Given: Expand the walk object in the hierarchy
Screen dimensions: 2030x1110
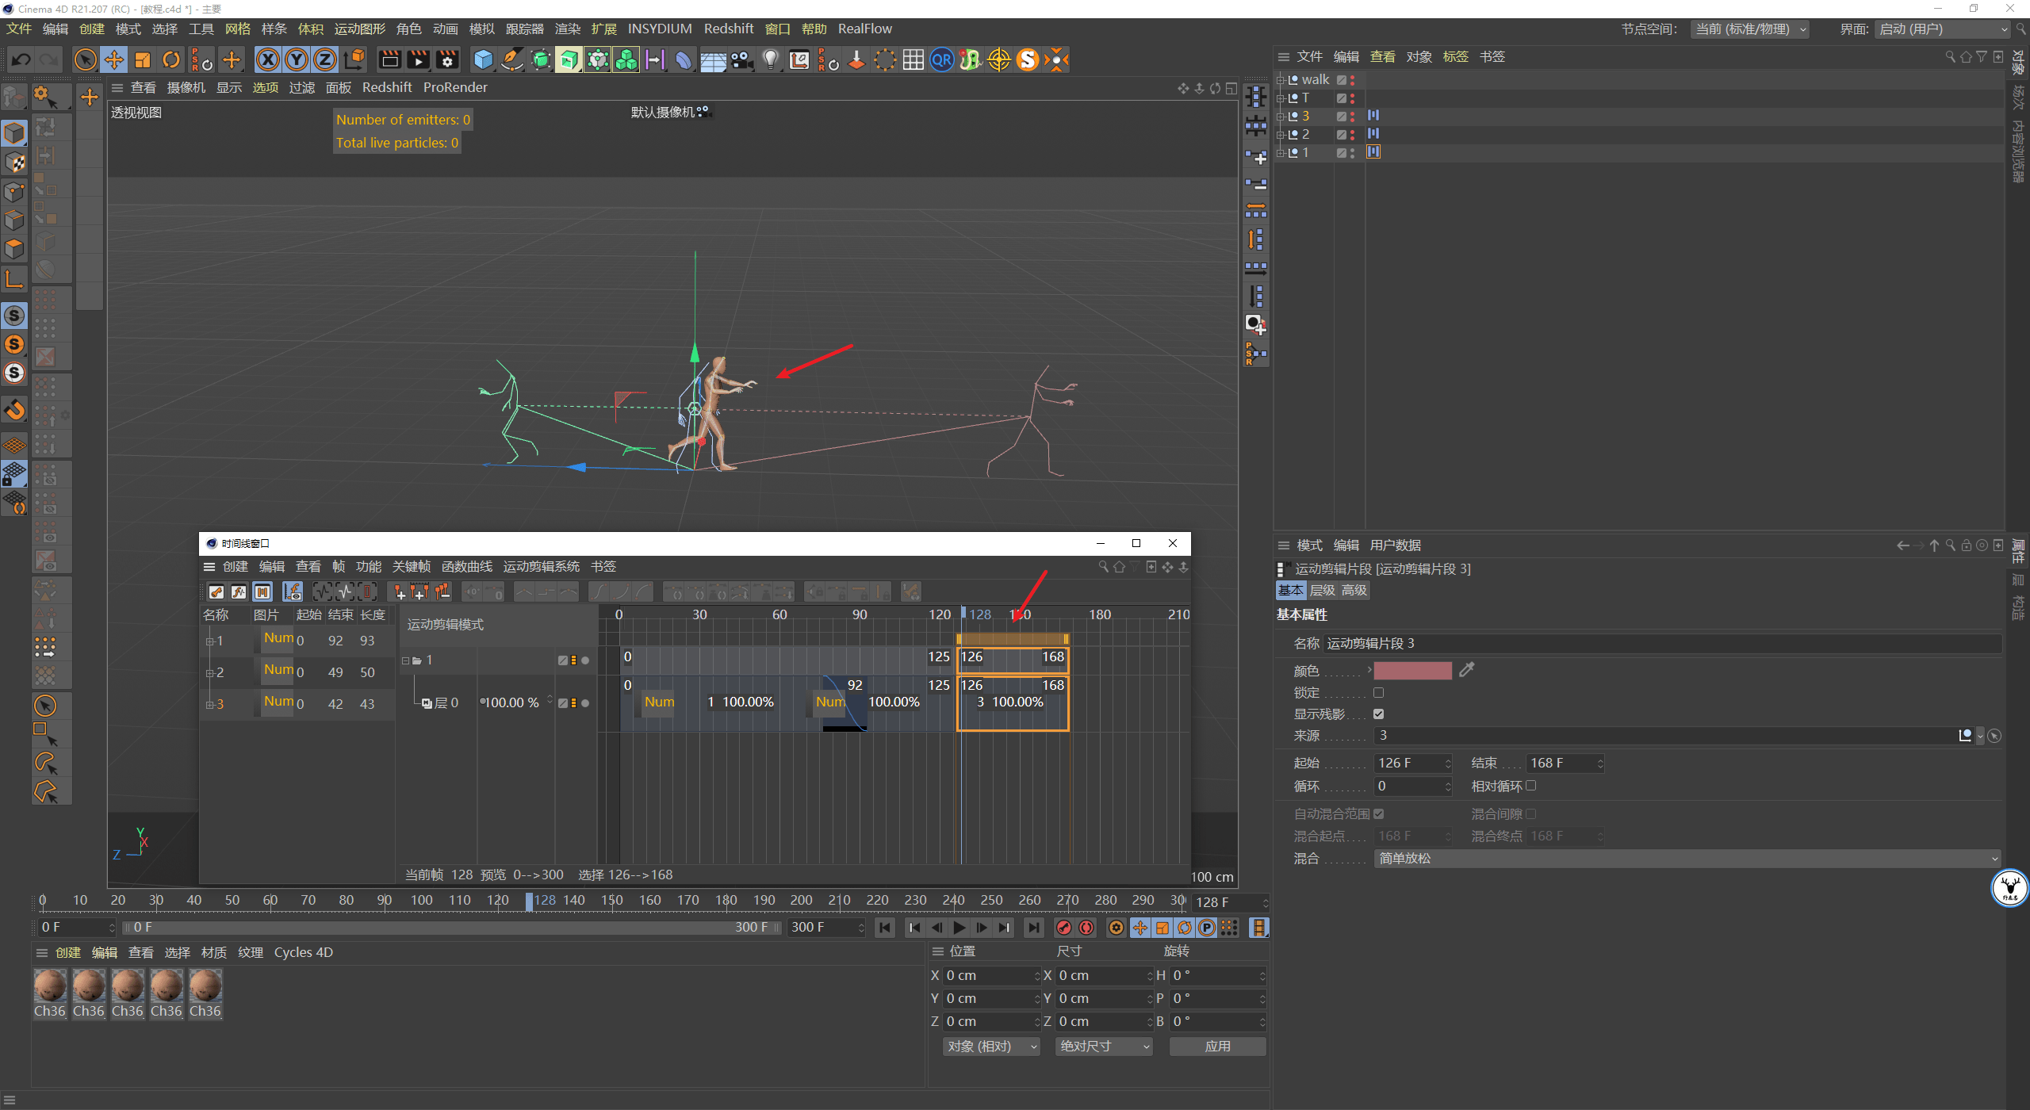Looking at the screenshot, I should (1280, 80).
